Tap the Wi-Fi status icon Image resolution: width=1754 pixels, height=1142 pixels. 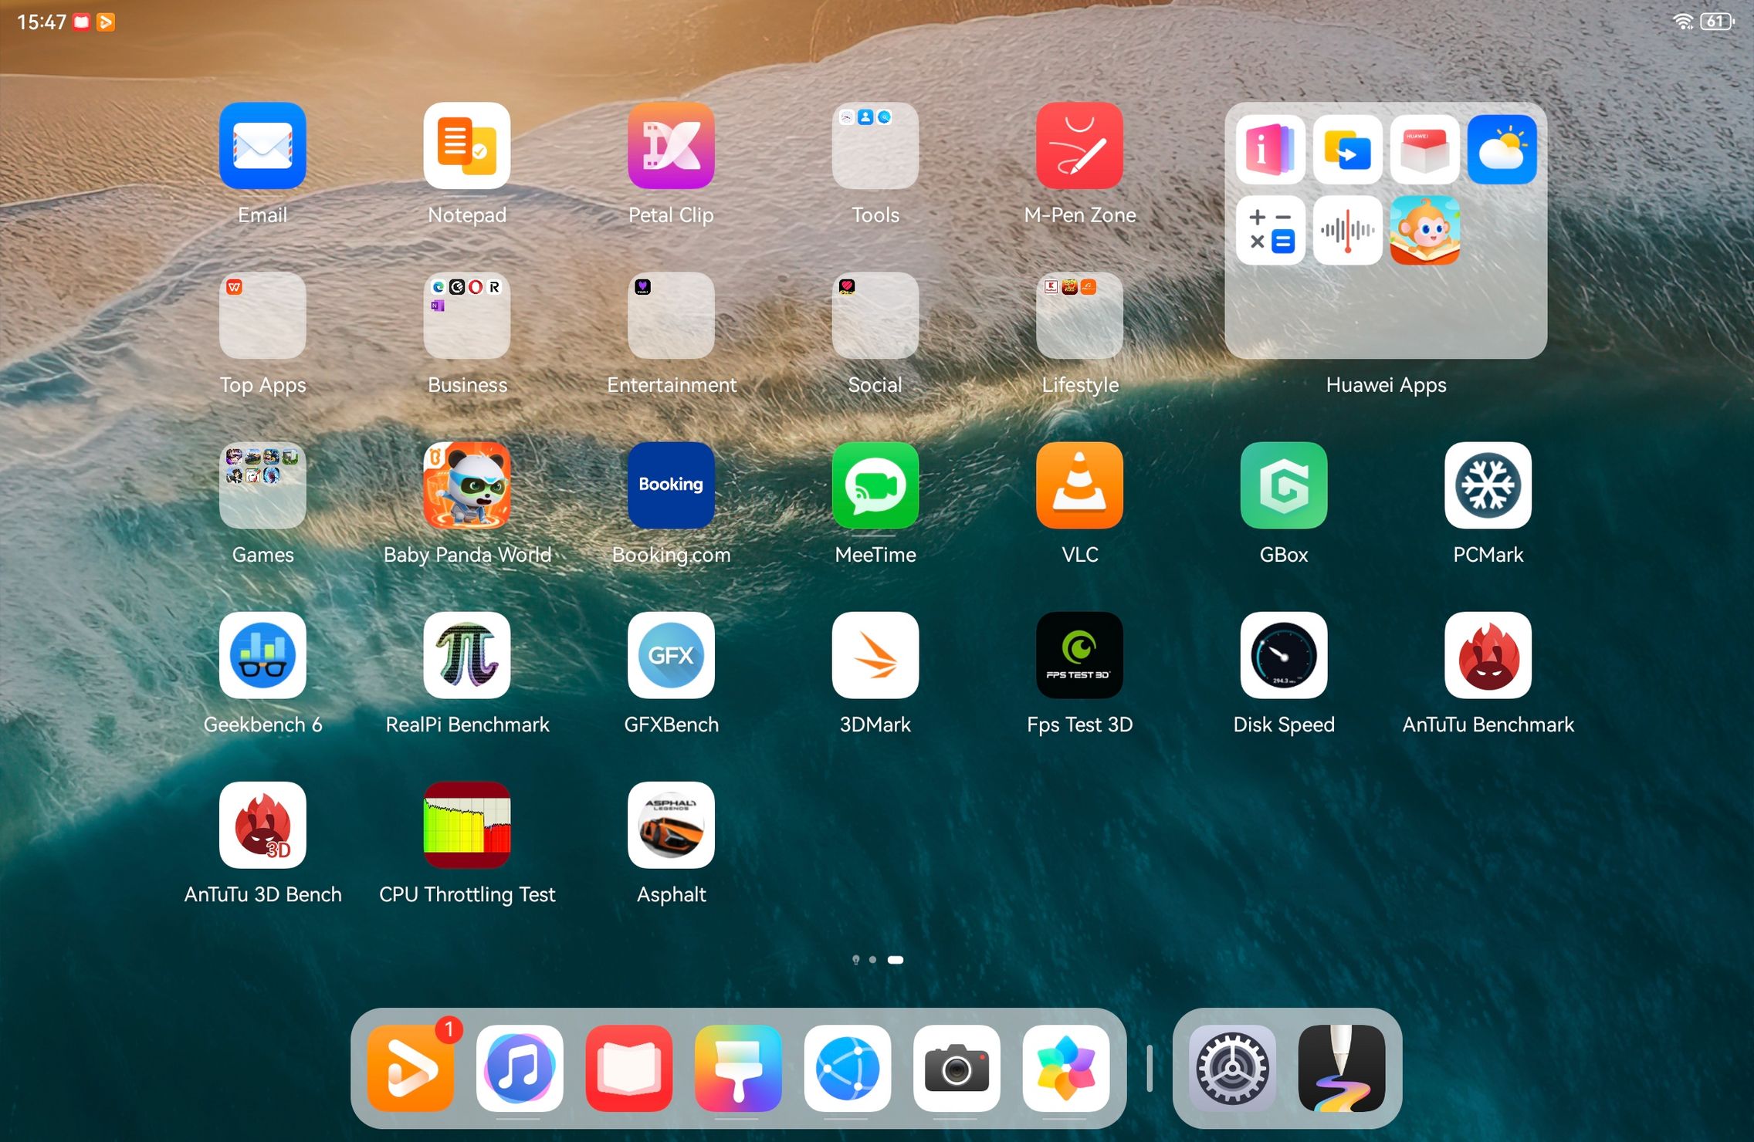[1683, 22]
